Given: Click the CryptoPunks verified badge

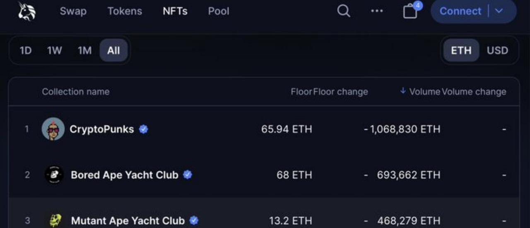Looking at the screenshot, I should 144,129.
